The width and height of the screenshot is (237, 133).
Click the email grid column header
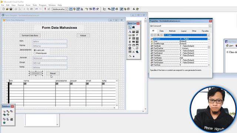coord(94,81)
